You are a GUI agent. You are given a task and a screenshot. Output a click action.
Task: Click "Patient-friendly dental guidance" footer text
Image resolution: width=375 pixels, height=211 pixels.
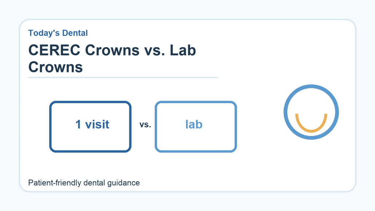[84, 183]
